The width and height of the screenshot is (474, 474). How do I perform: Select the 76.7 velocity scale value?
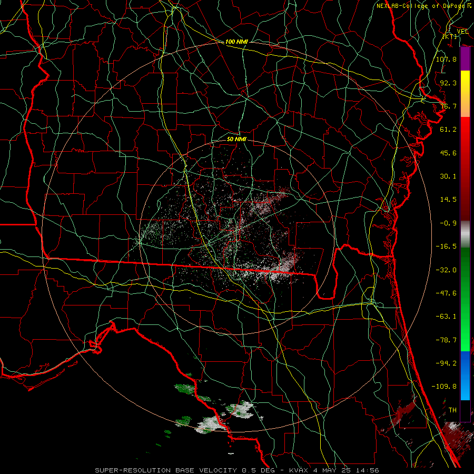click(448, 106)
